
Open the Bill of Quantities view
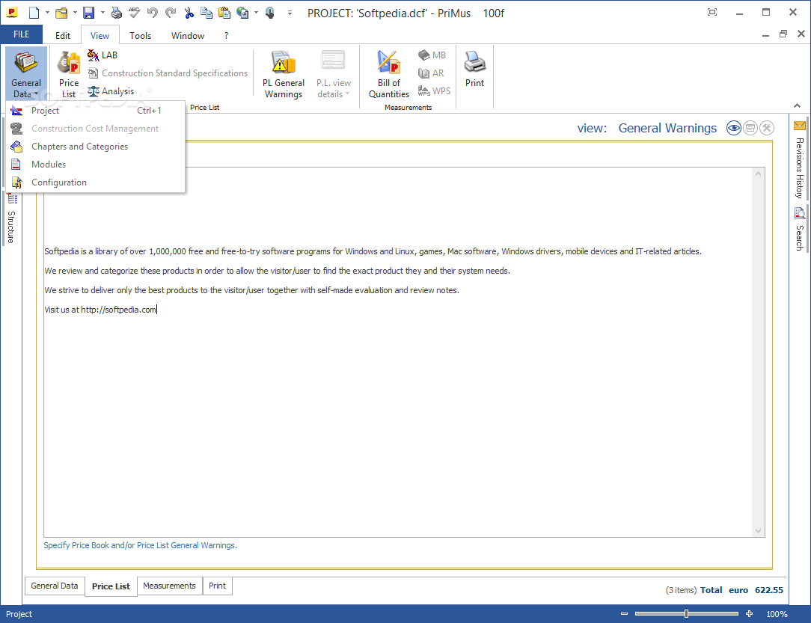(389, 75)
